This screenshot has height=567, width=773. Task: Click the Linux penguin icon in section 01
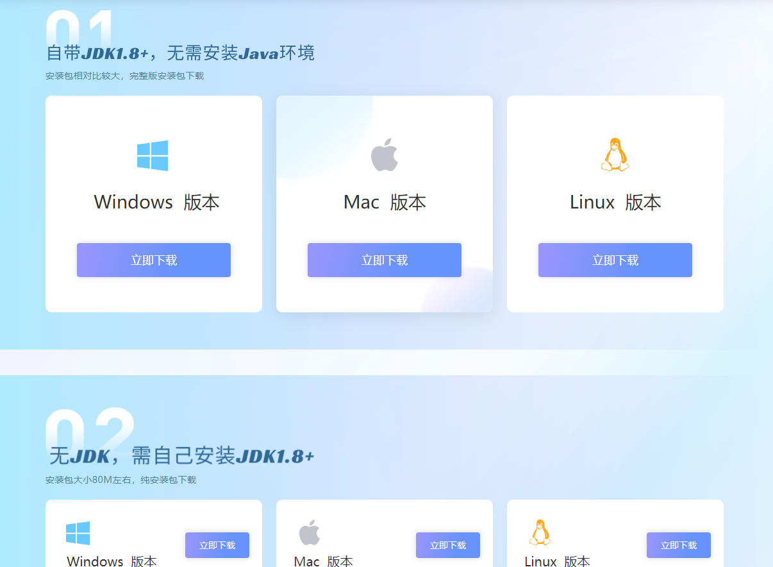tap(615, 155)
